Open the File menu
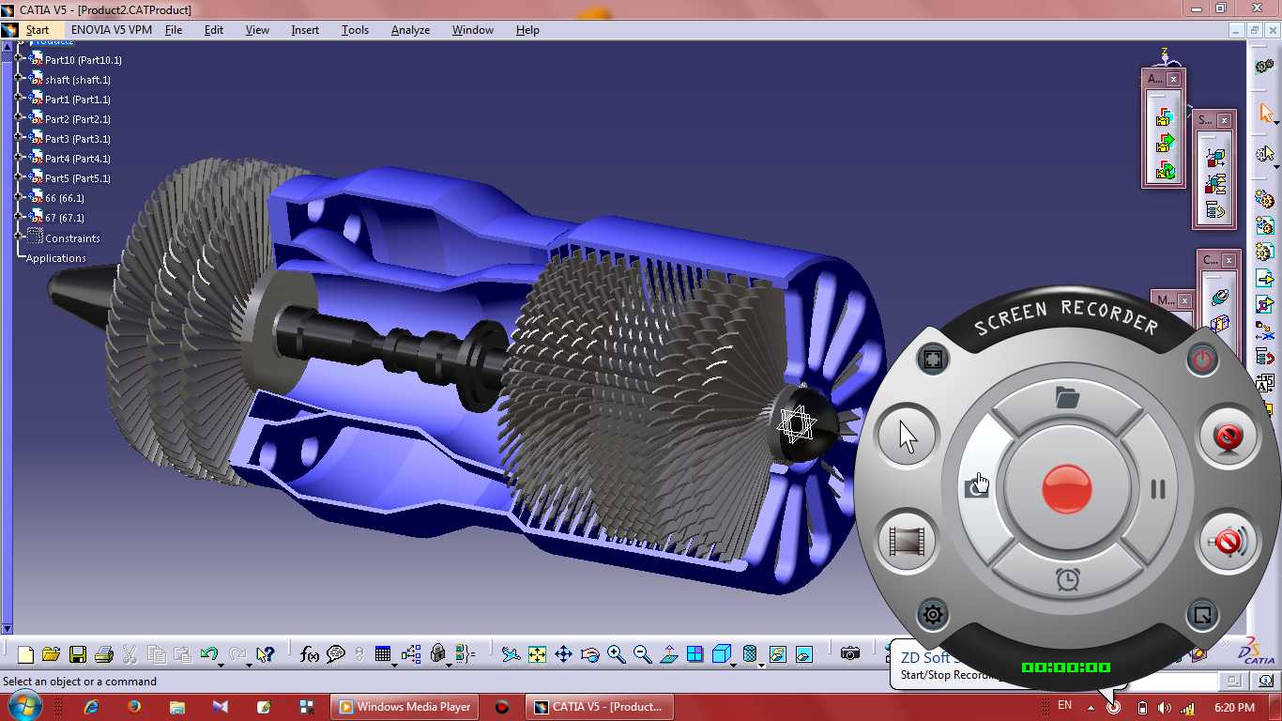The height and width of the screenshot is (721, 1282). tap(174, 30)
